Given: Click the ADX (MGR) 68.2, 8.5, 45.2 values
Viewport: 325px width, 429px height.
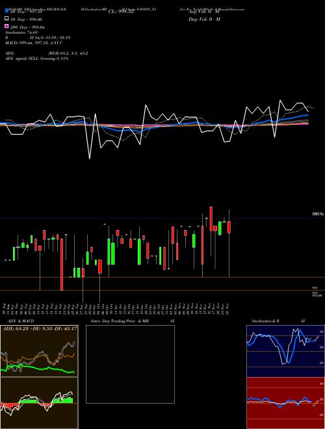Looking at the screenshot, I should pyautogui.click(x=68, y=53).
